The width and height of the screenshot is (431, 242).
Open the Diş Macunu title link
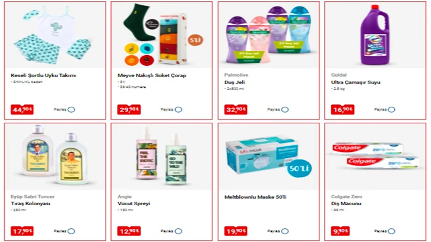(x=346, y=203)
